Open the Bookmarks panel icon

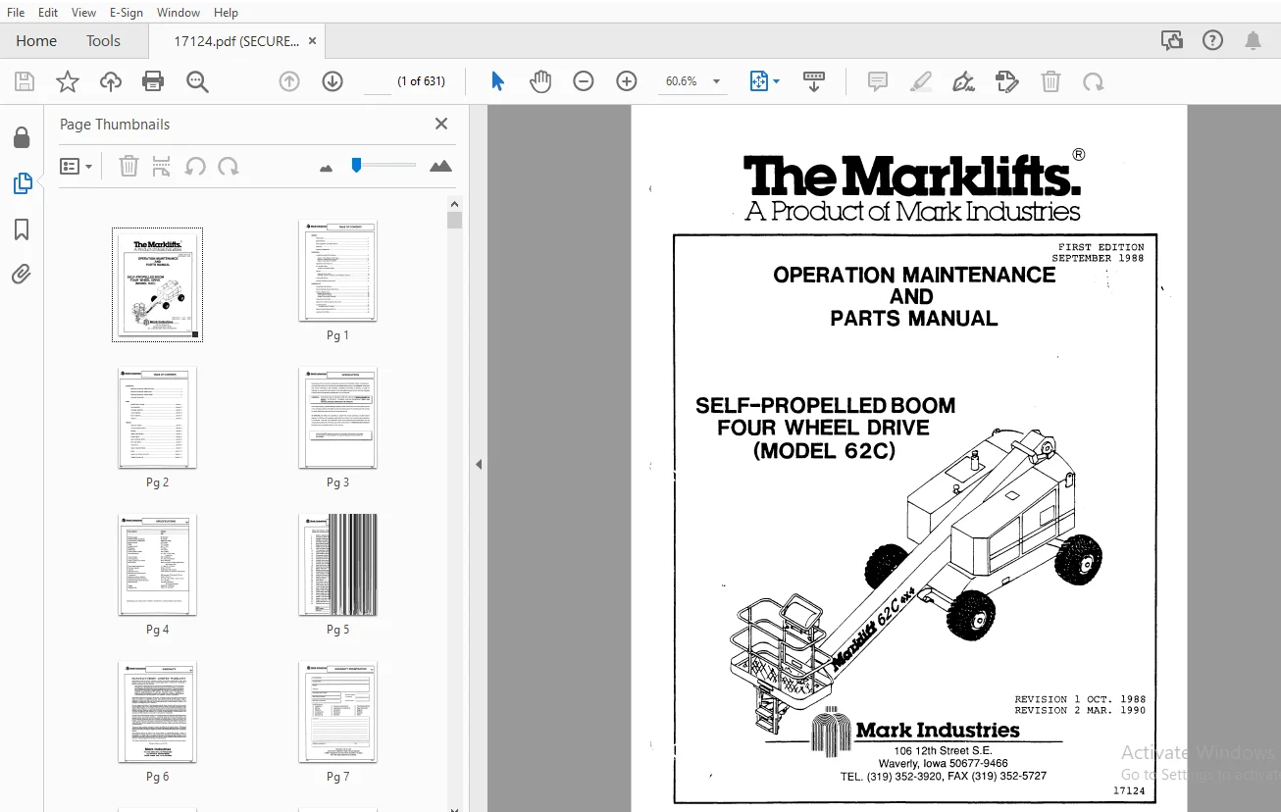[22, 229]
